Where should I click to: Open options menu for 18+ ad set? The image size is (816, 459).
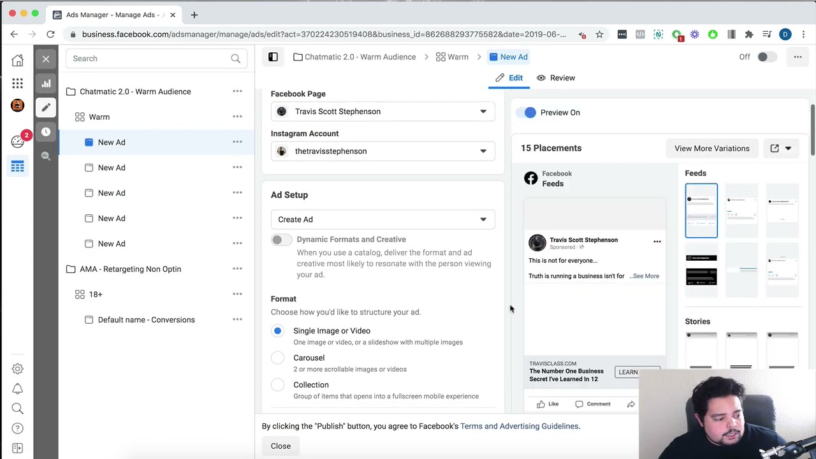[237, 295]
